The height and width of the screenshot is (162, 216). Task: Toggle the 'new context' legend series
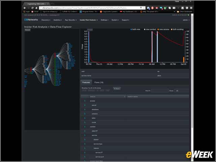150,29
